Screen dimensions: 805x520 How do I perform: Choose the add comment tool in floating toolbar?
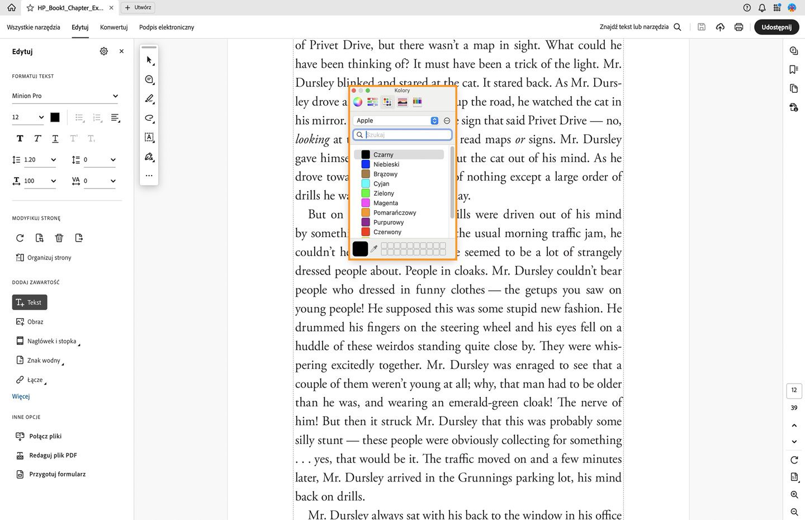pyautogui.click(x=149, y=79)
